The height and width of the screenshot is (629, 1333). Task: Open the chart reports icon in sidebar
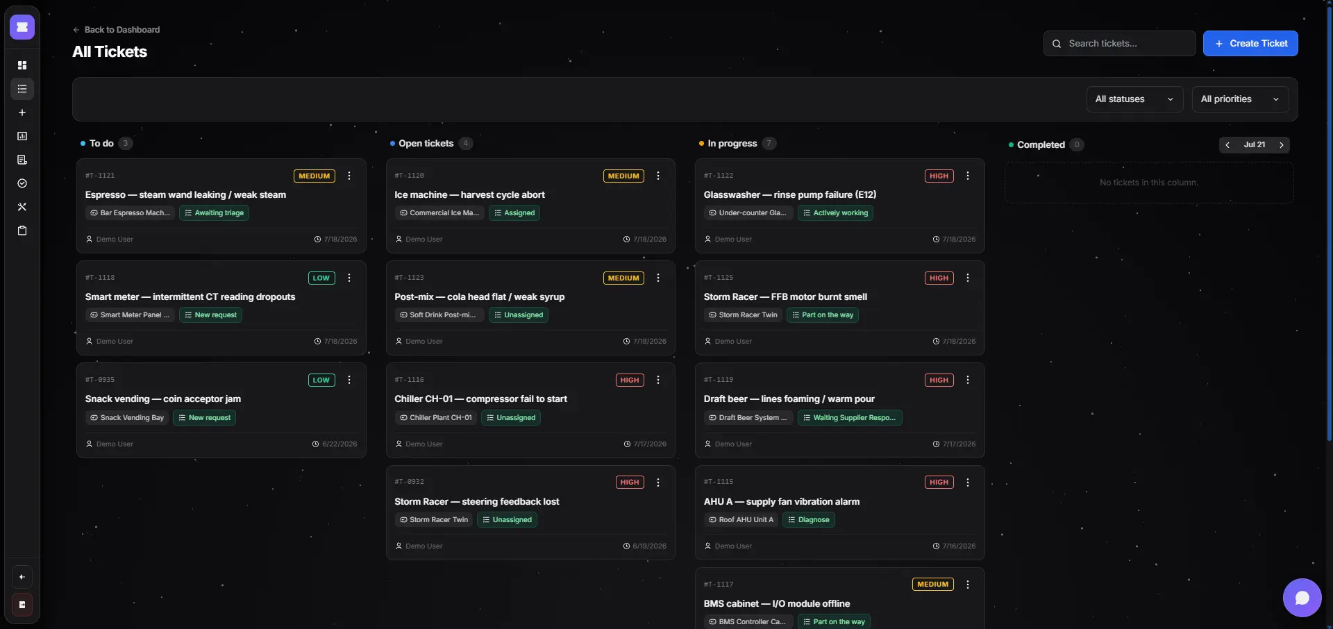(x=22, y=136)
